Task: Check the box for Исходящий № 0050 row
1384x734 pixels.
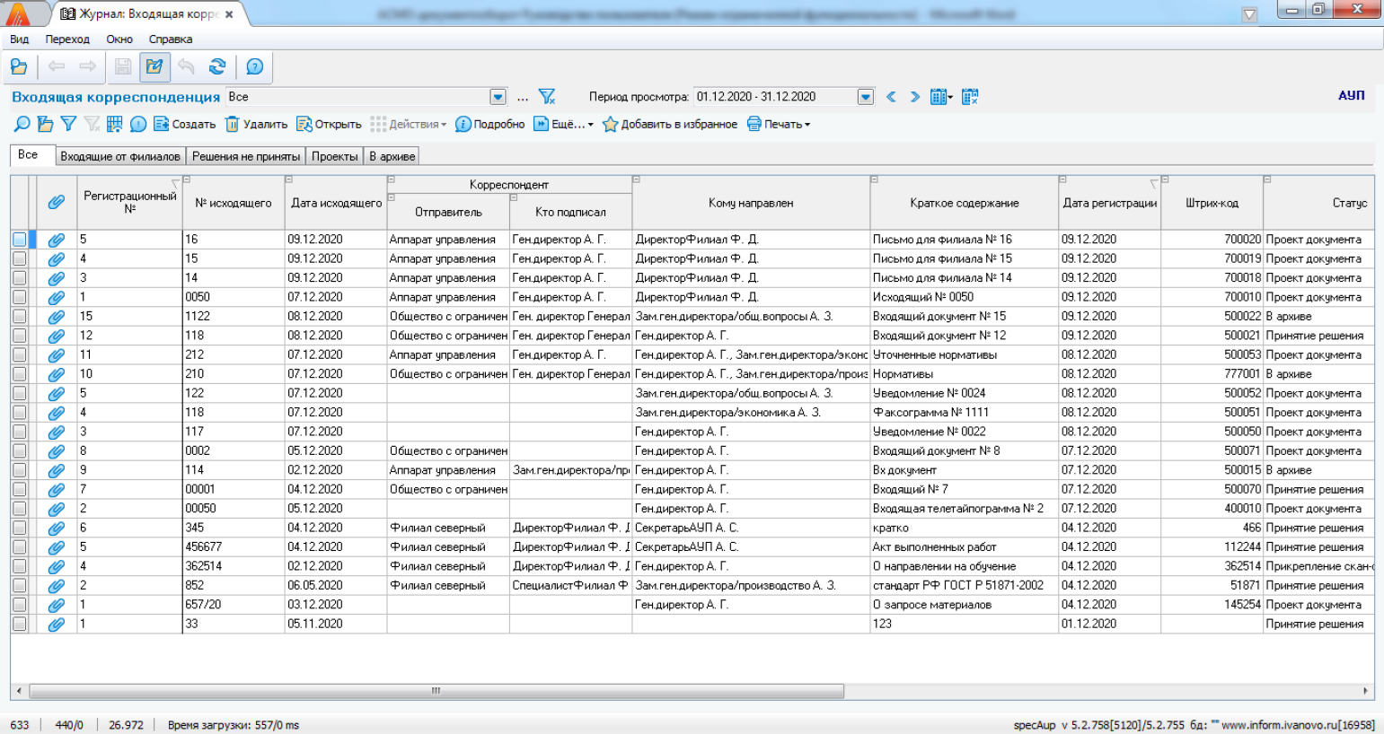Action: point(19,297)
